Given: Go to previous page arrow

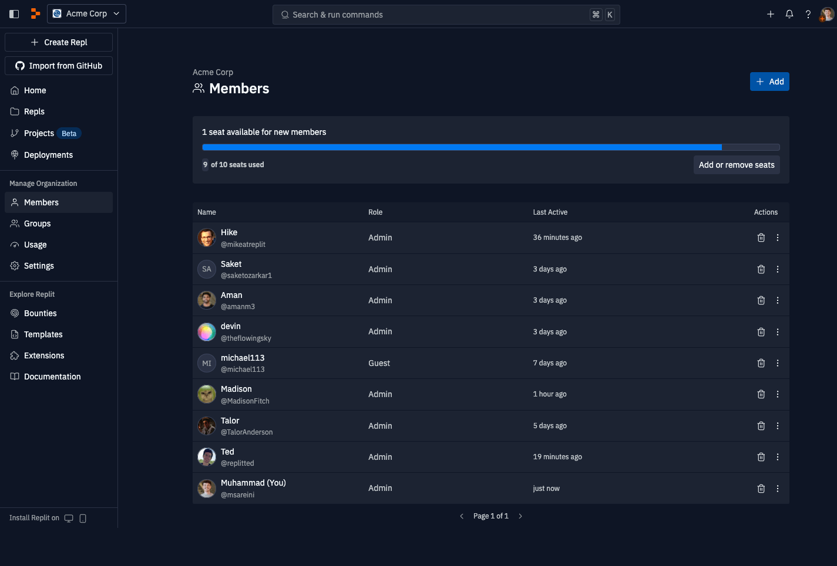Looking at the screenshot, I should point(462,516).
